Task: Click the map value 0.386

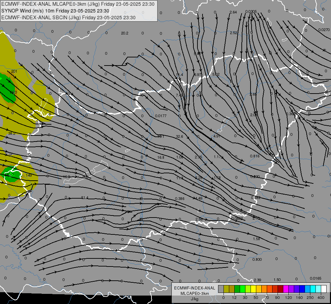Action: [180, 199]
